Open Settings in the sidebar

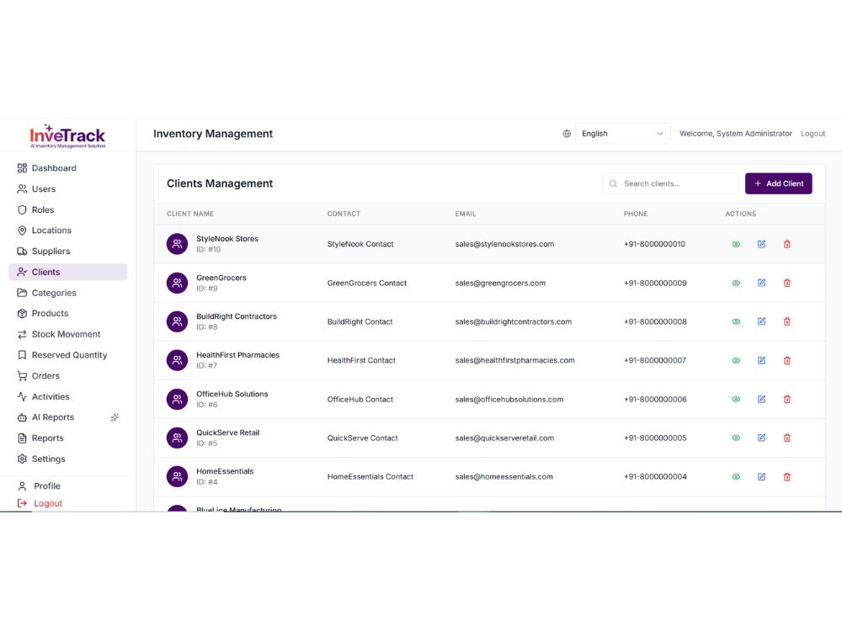point(68,459)
